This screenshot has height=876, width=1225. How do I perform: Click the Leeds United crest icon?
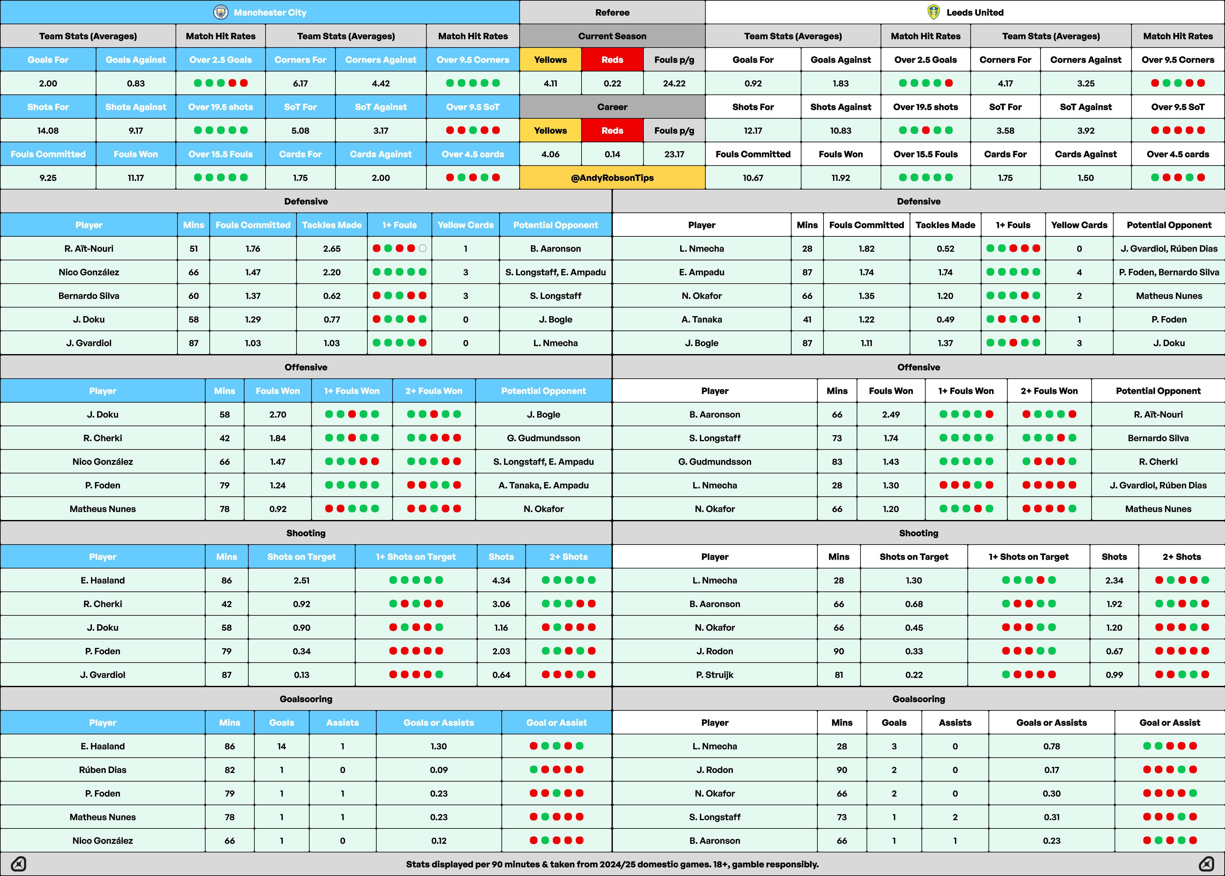[x=934, y=12]
